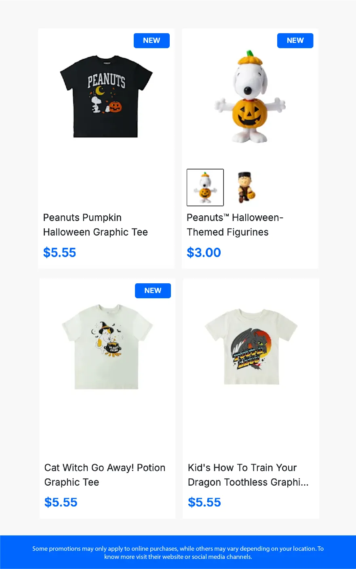The image size is (356, 569).
Task: Click the Toothless dragon tee image
Action: [x=251, y=347]
